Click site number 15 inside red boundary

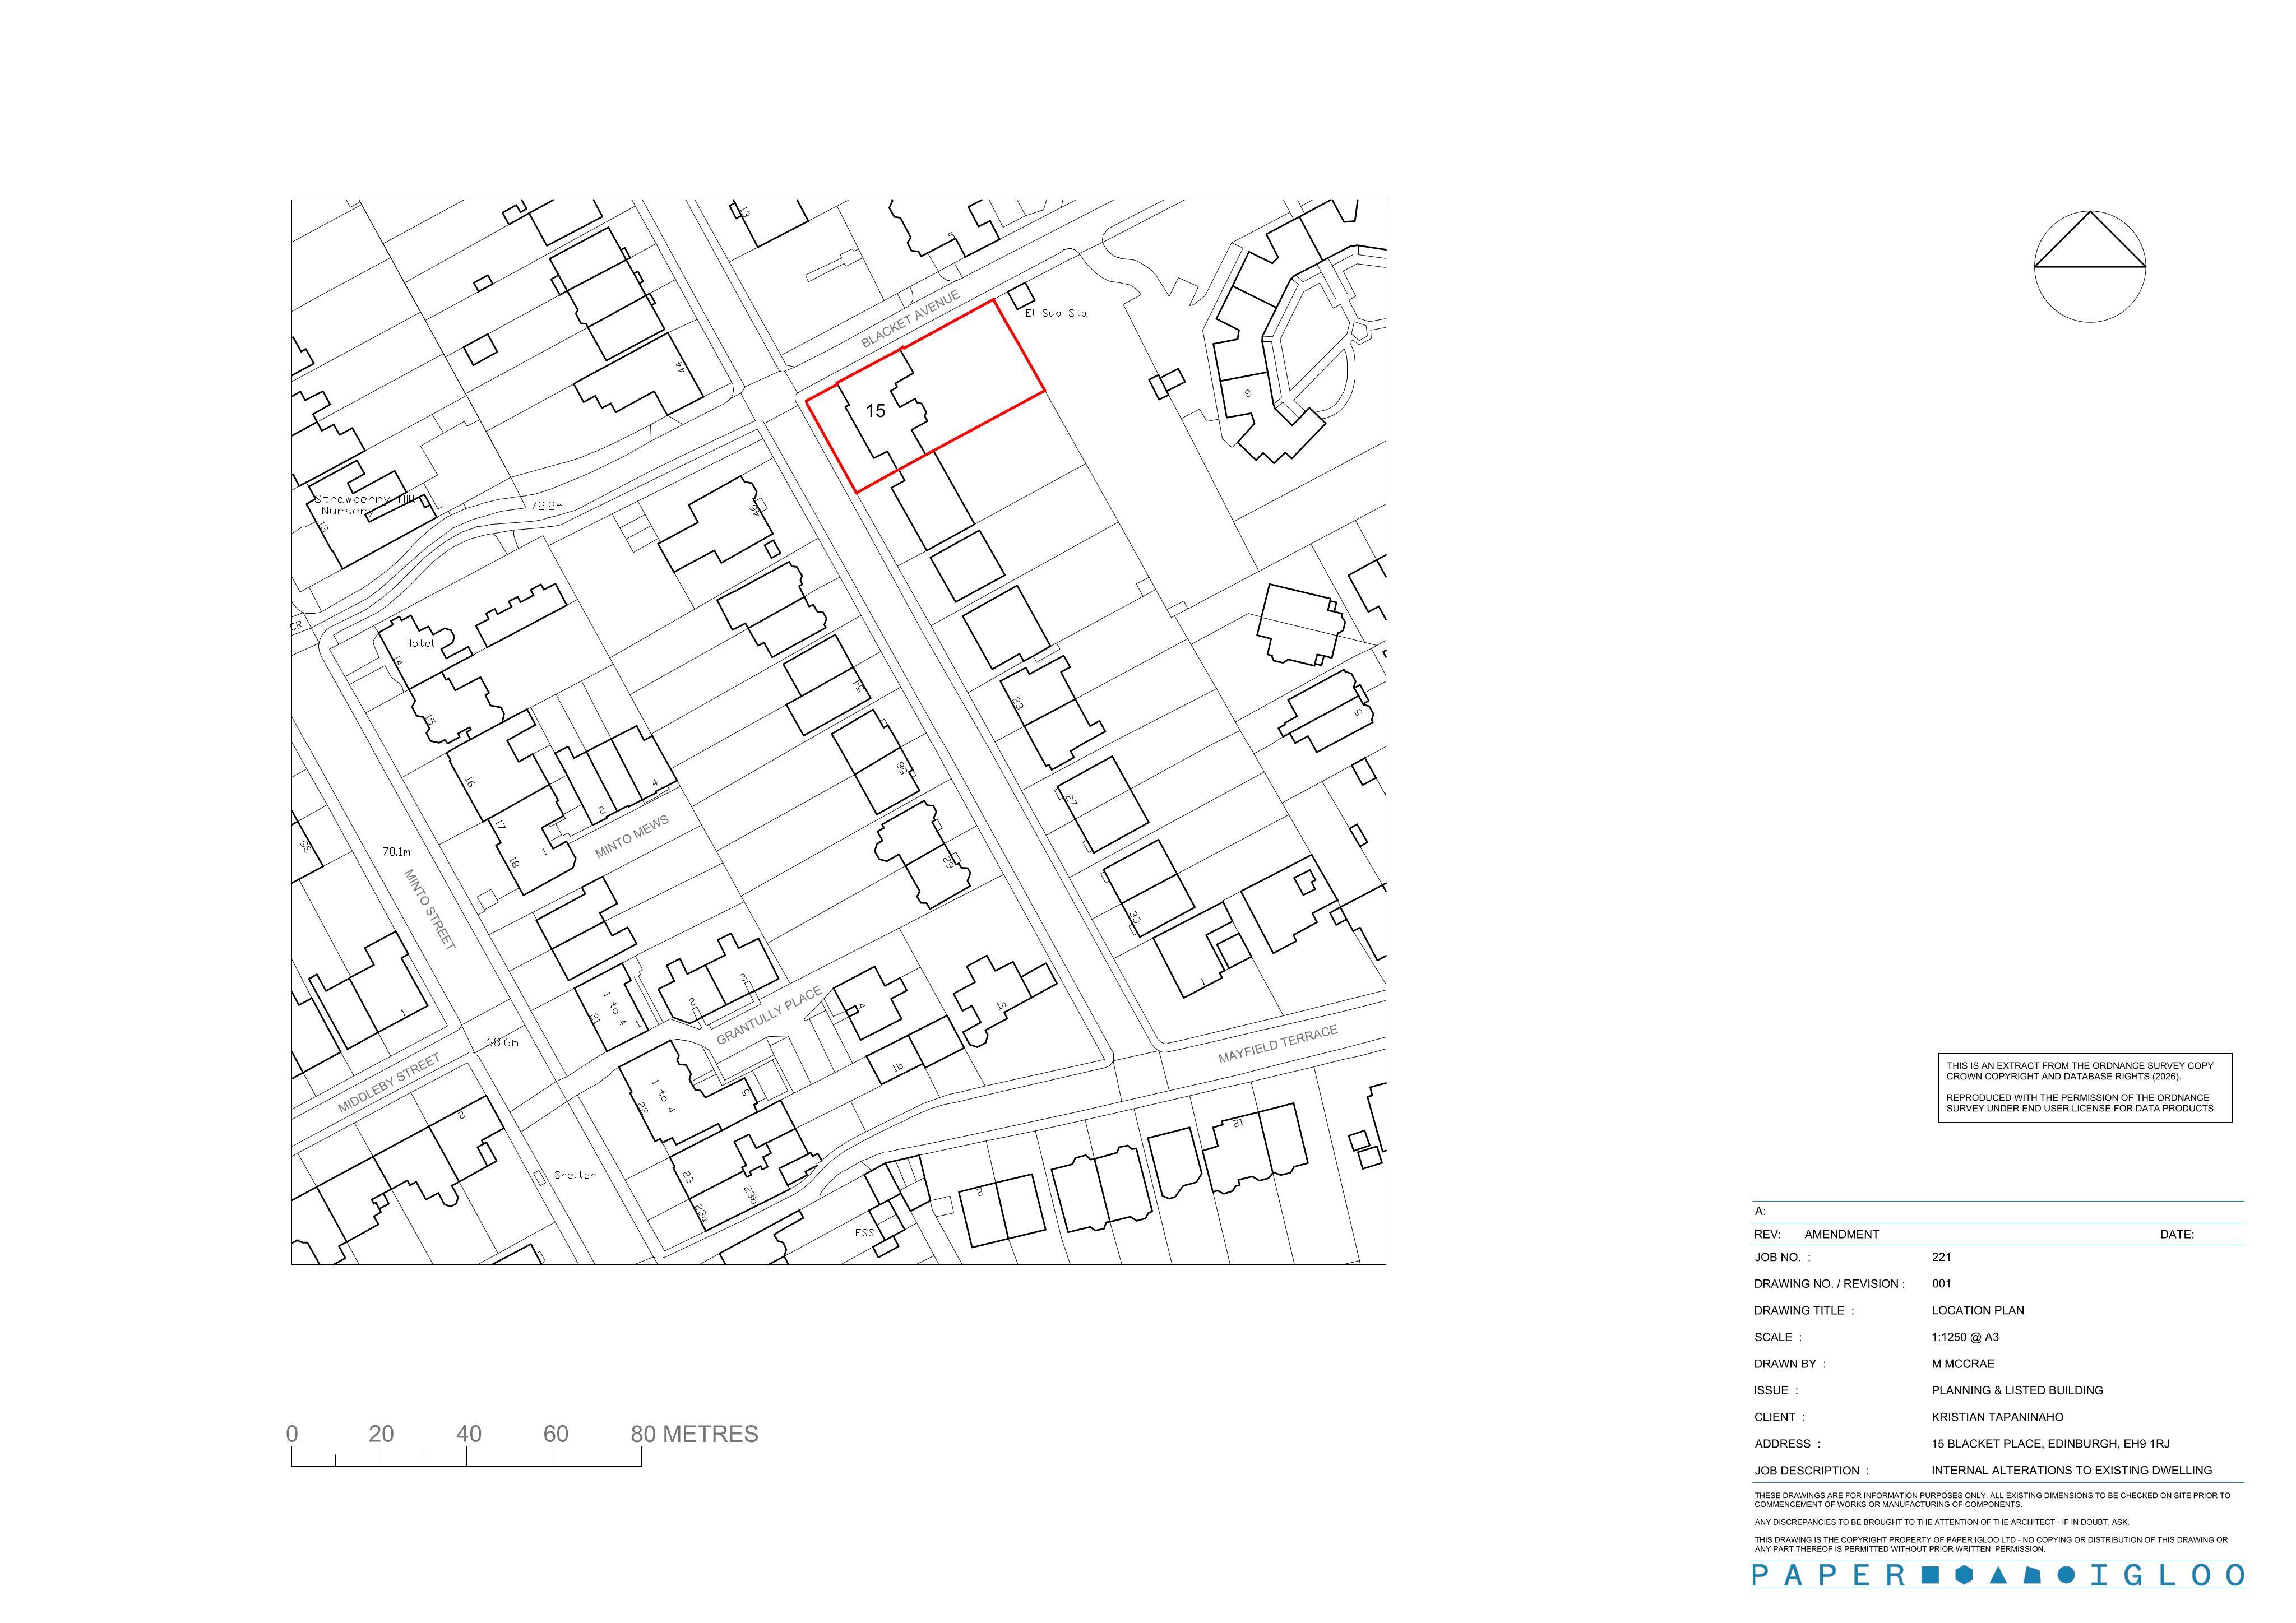[875, 411]
